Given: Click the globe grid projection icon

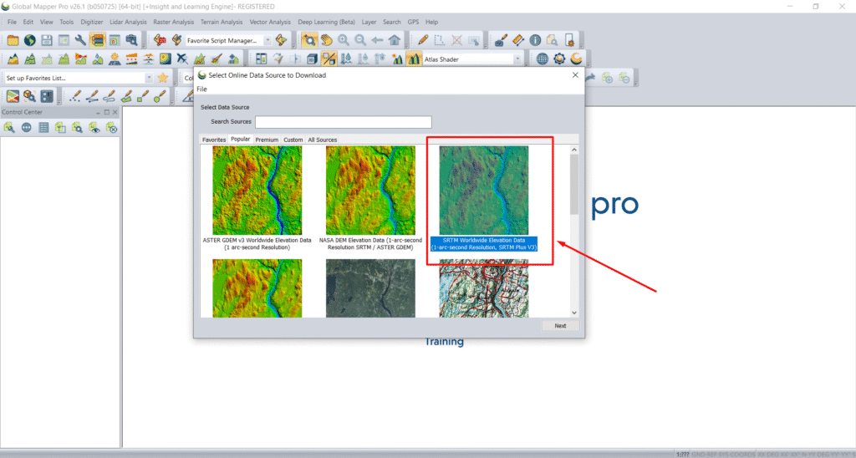Looking at the screenshot, I should tap(542, 59).
